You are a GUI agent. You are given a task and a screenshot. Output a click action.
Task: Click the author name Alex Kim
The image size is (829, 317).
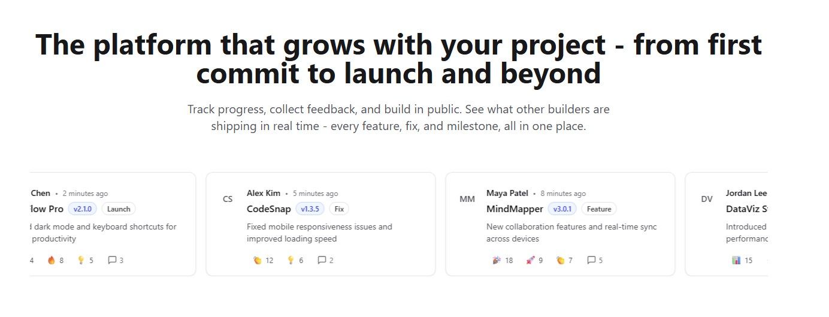tap(264, 193)
